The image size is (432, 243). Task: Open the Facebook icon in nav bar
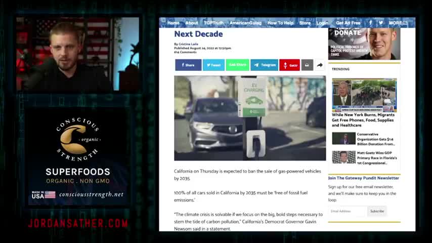tap(371, 23)
